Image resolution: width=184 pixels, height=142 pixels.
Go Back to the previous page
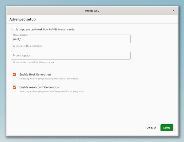(x=151, y=128)
